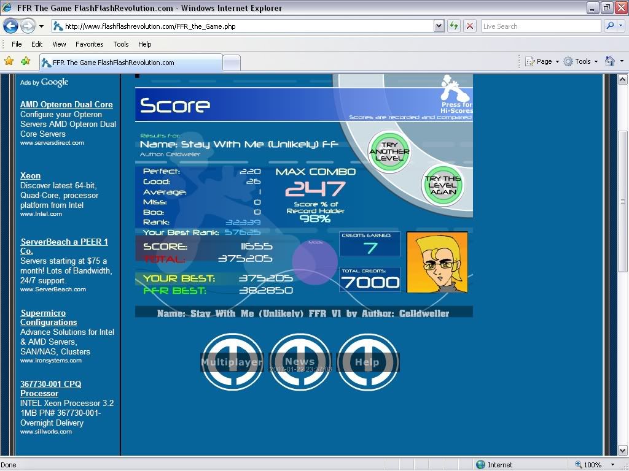This screenshot has width=629, height=471.
Task: Click the Home icon in the toolbar
Action: point(610,61)
